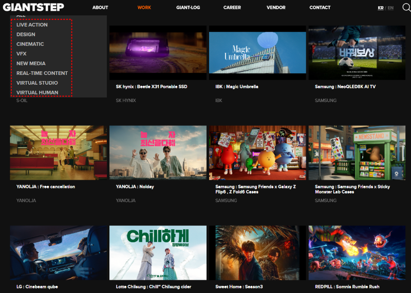Click the 'S-OIL' client label

[x=22, y=101]
